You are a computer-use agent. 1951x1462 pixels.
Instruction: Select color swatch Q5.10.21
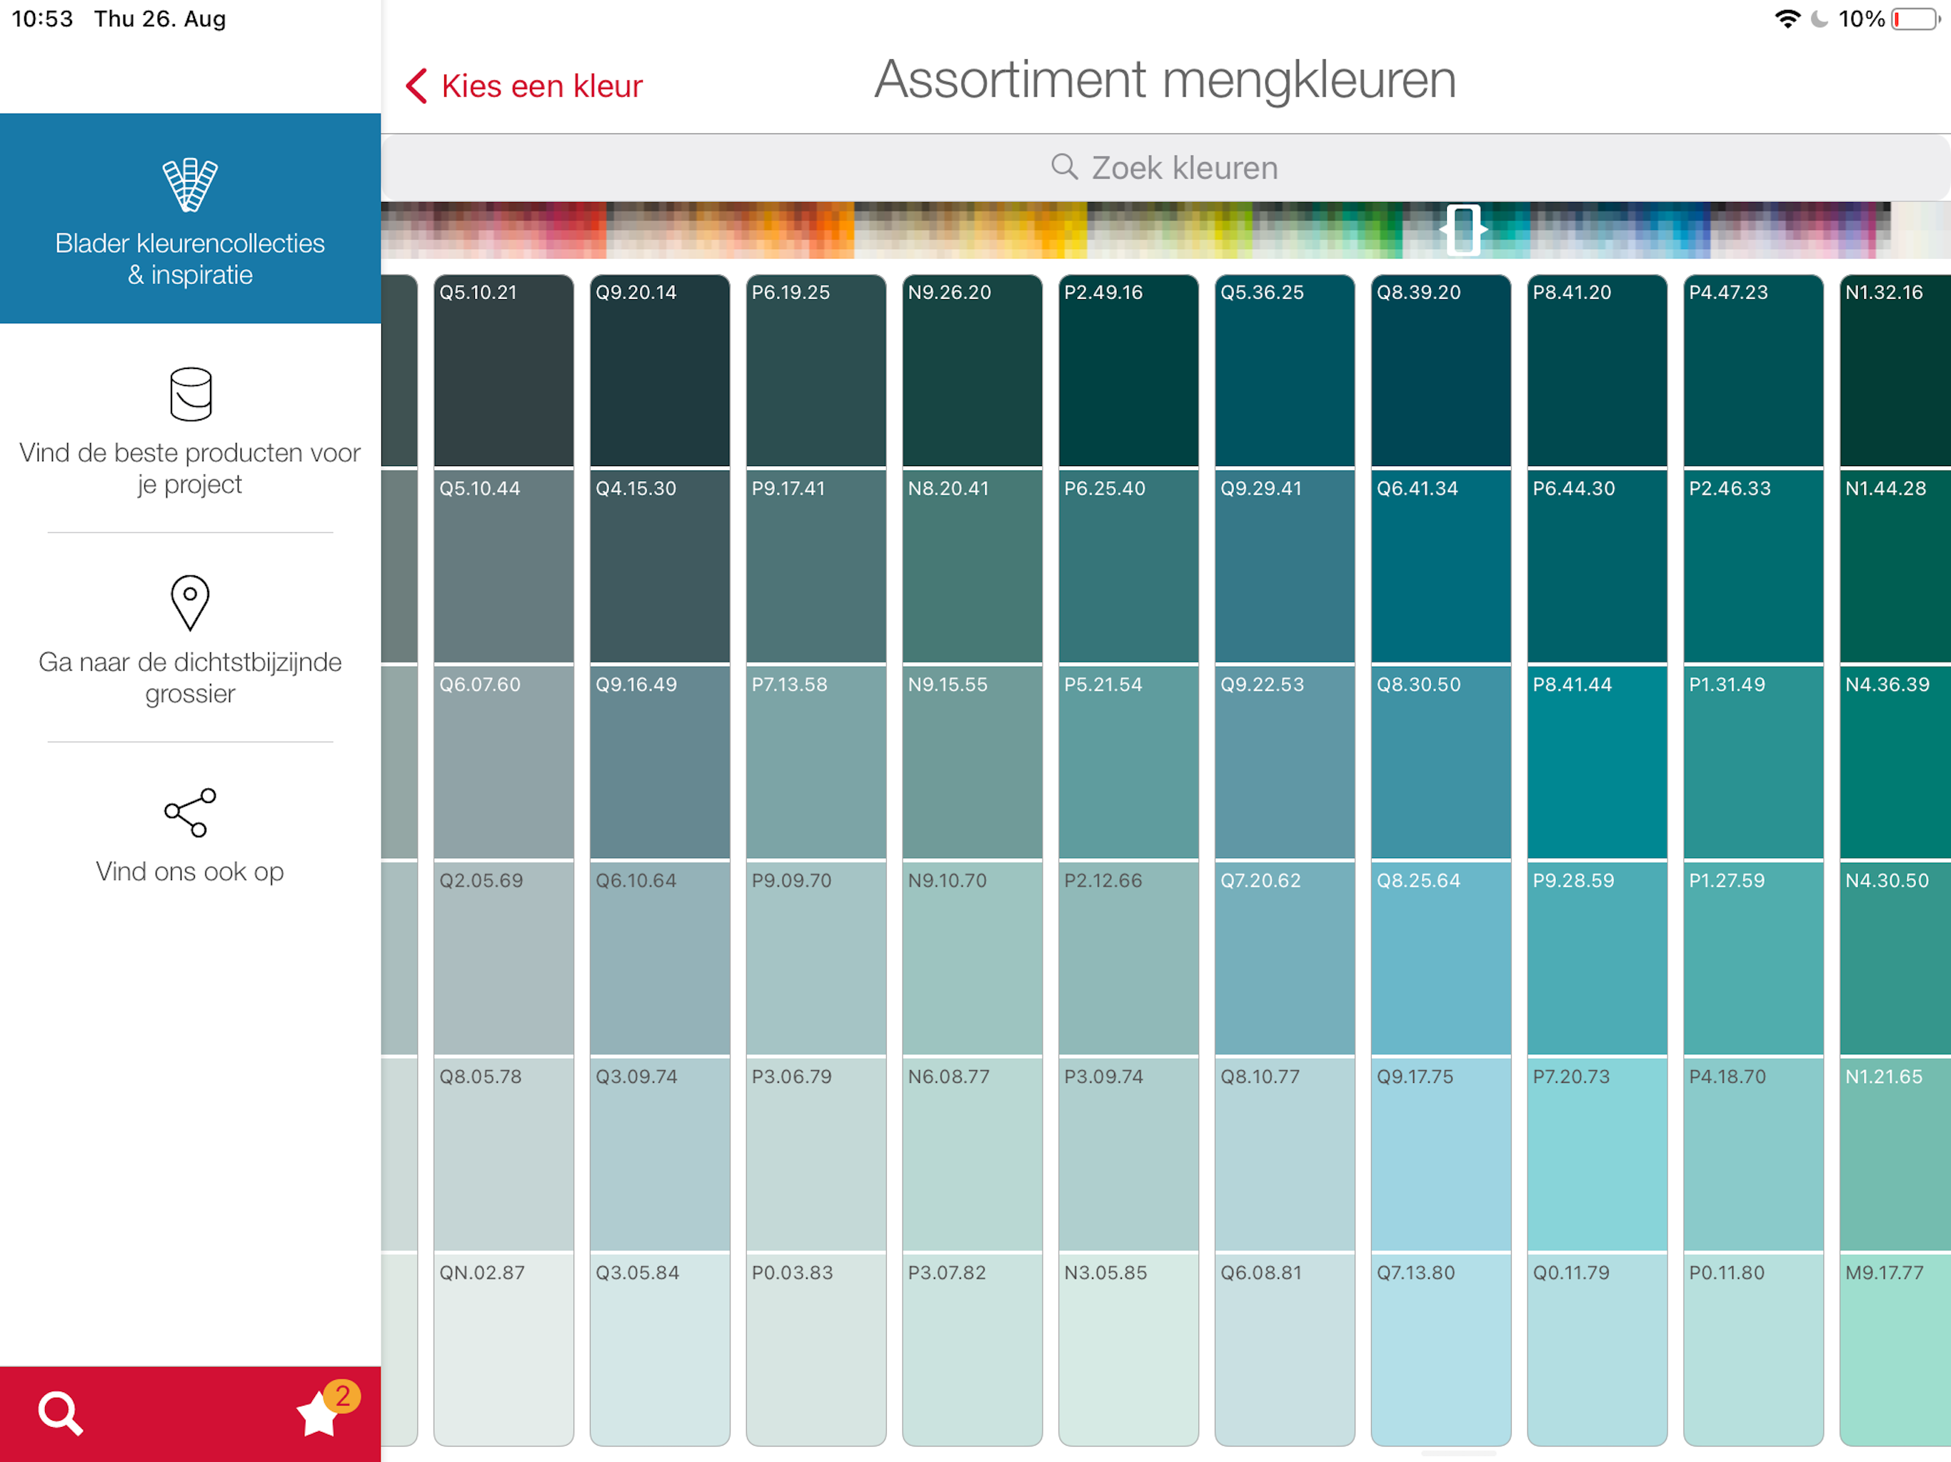[503, 370]
